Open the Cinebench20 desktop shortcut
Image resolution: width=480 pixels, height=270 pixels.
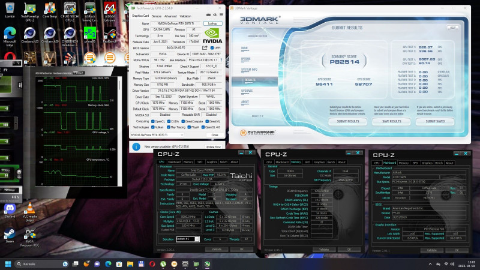50,35
